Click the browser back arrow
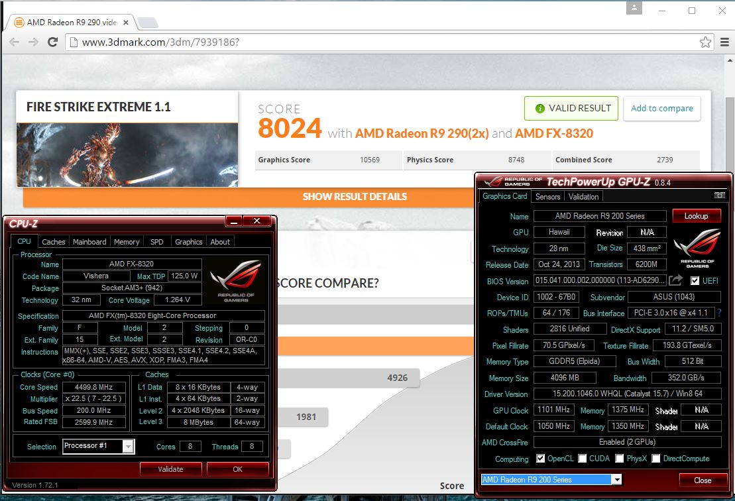The image size is (735, 501). pyautogui.click(x=14, y=42)
